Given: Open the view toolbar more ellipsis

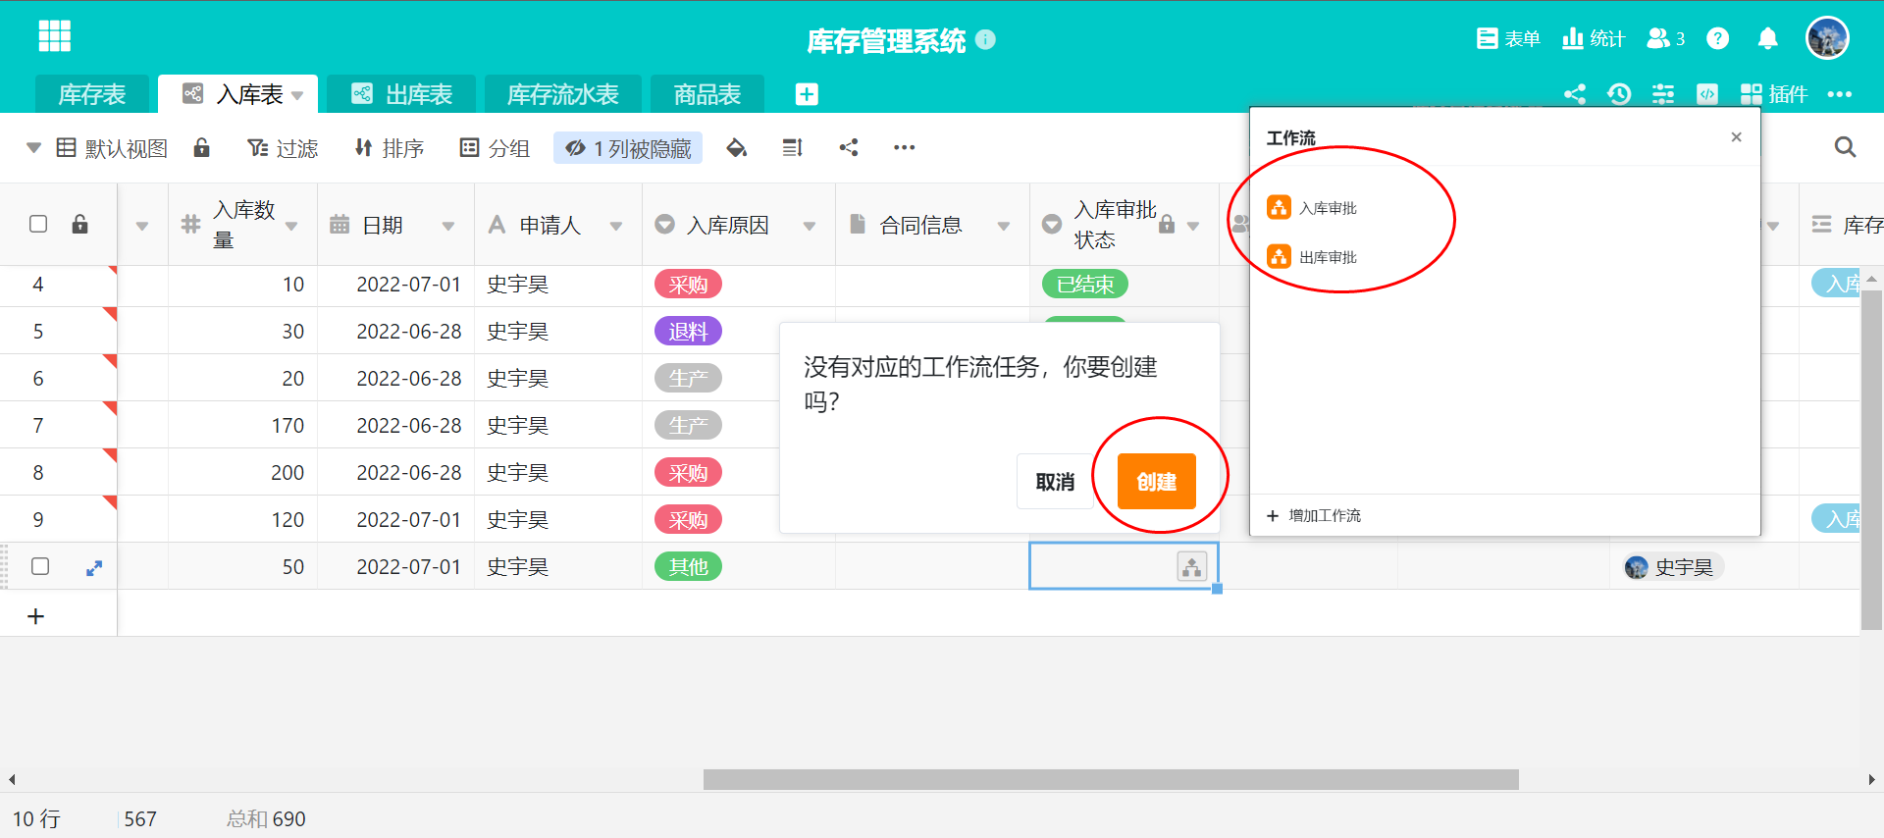Looking at the screenshot, I should tap(905, 147).
